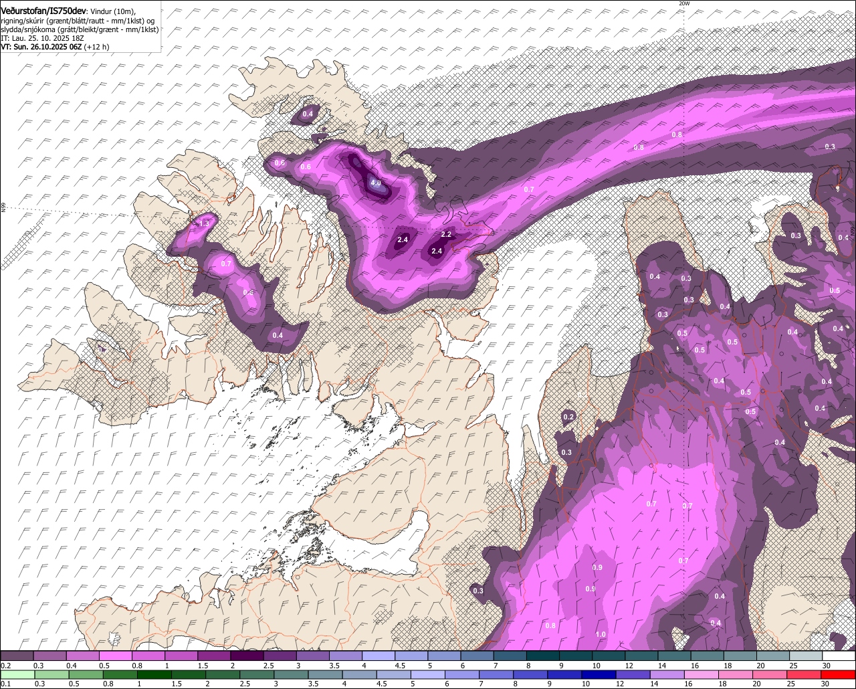
Task: Select the top-row legend swatch between 0.5 and 0.8
Action: click(x=115, y=656)
